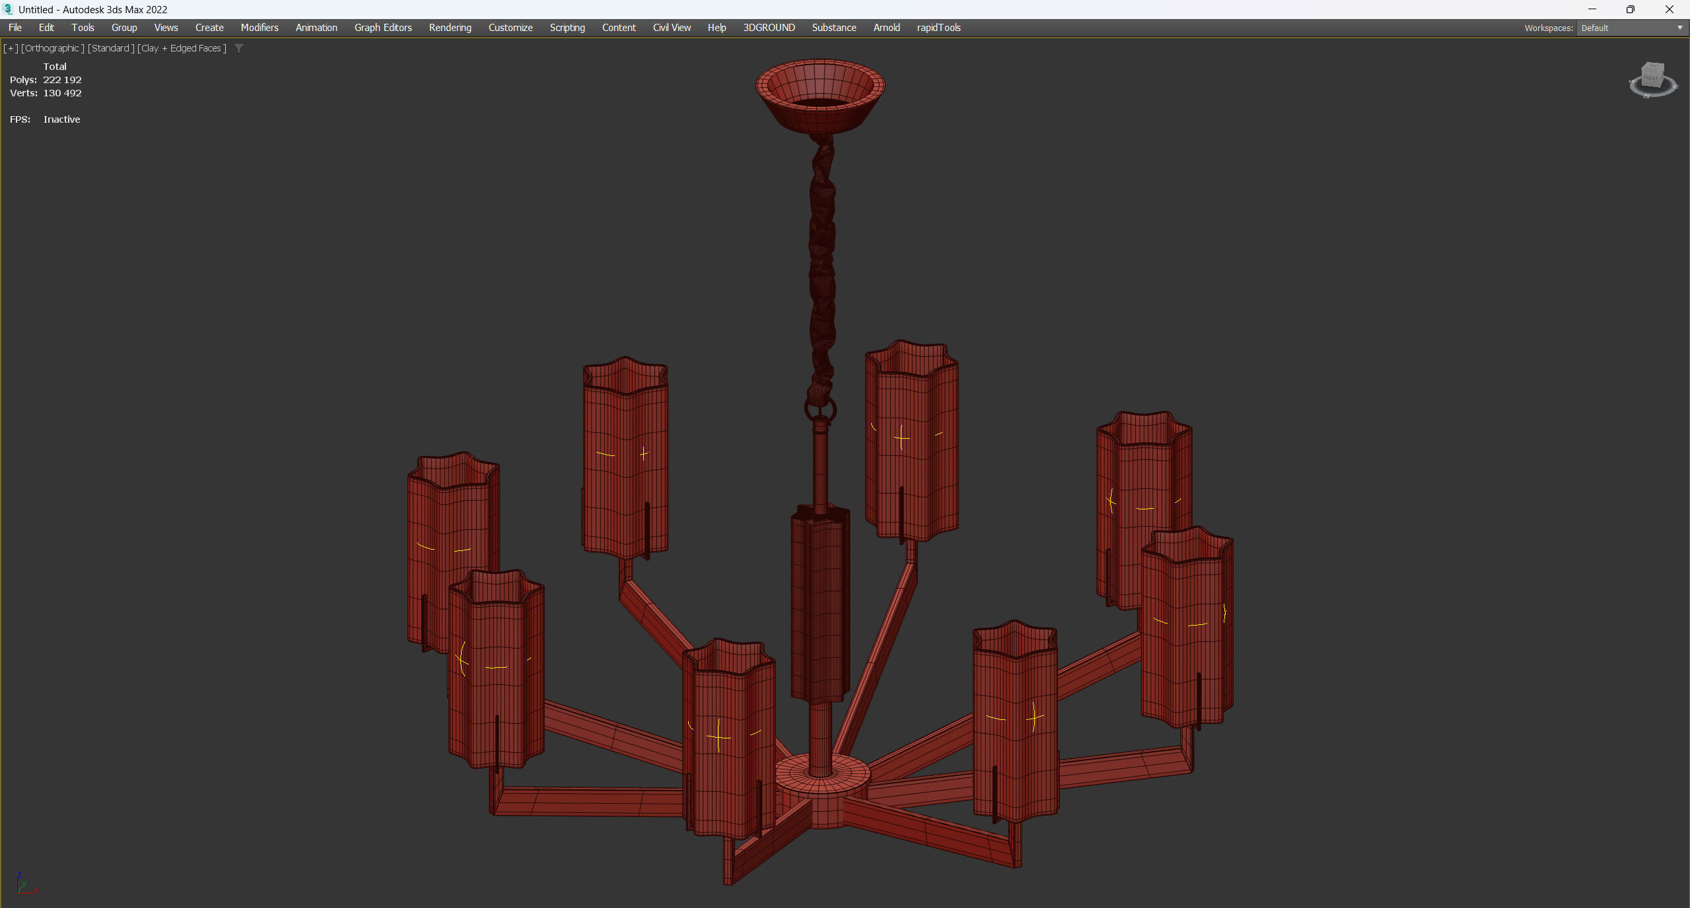Select the chandelier ceiling canopy cup
1690x908 pixels.
(x=820, y=96)
